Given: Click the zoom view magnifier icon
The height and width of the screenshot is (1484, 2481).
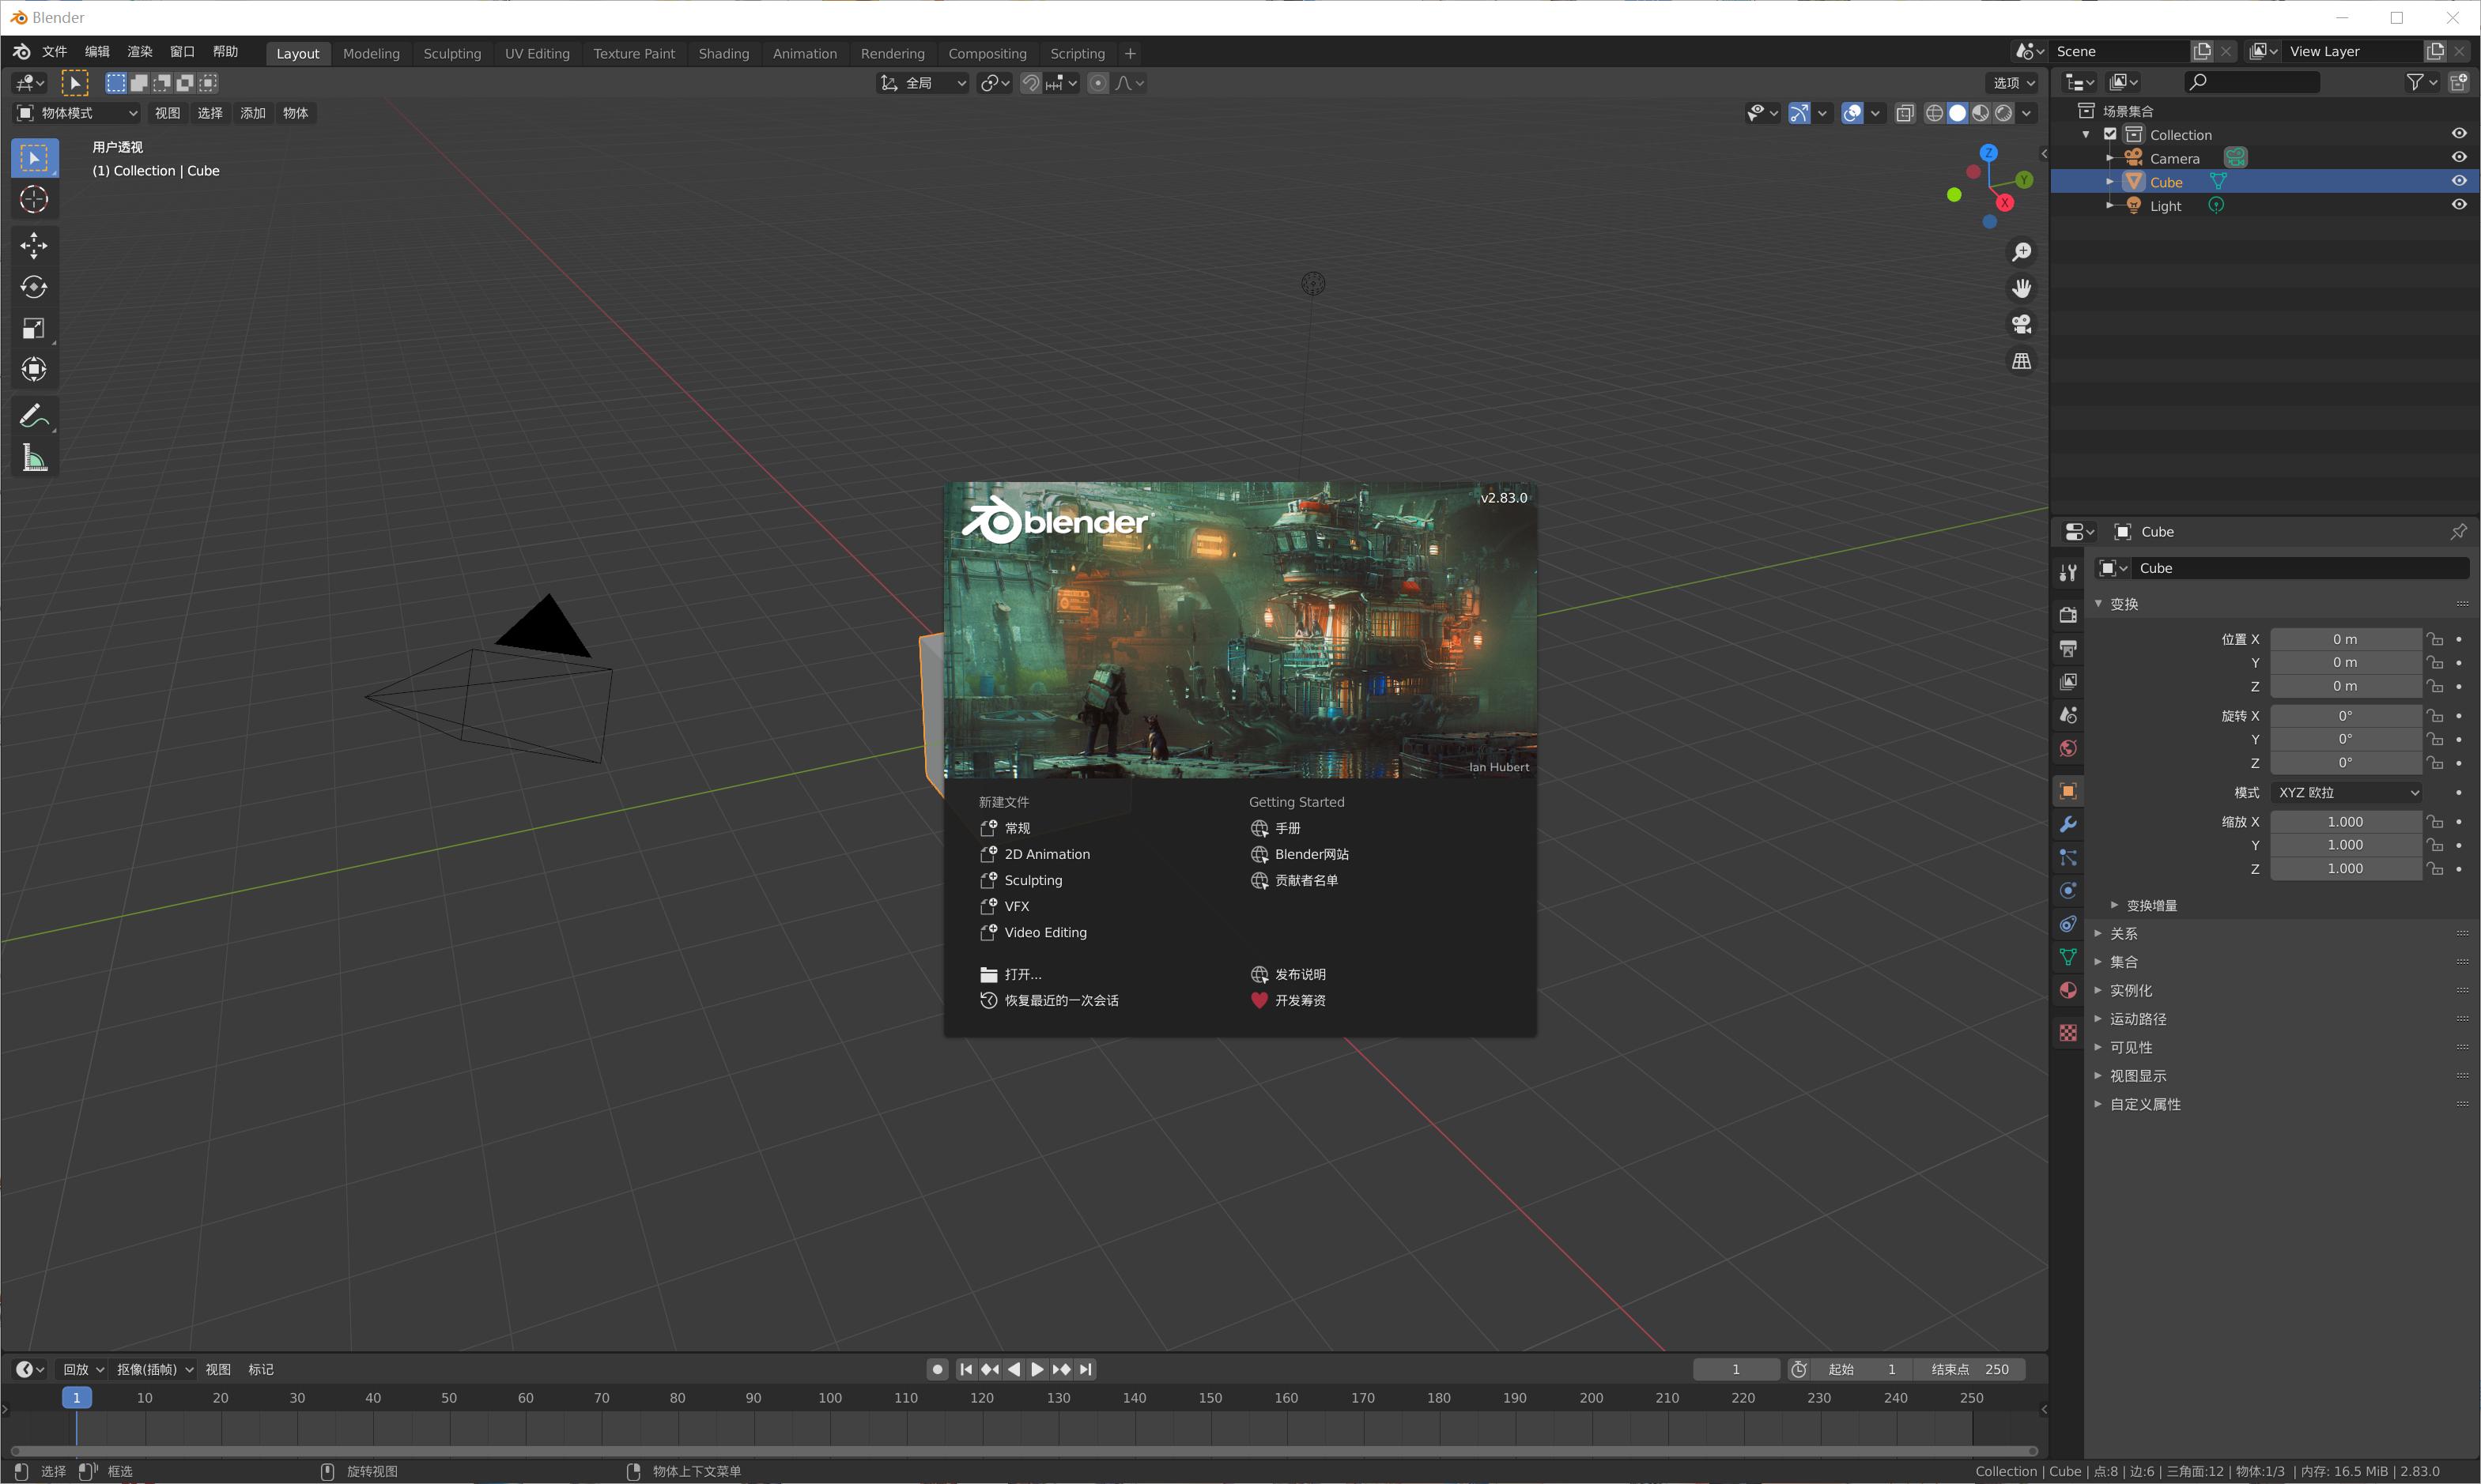Looking at the screenshot, I should click(2022, 252).
